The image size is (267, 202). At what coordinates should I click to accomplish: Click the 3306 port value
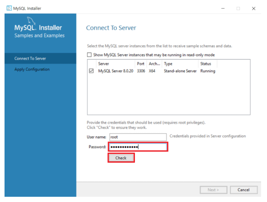tap(141, 71)
